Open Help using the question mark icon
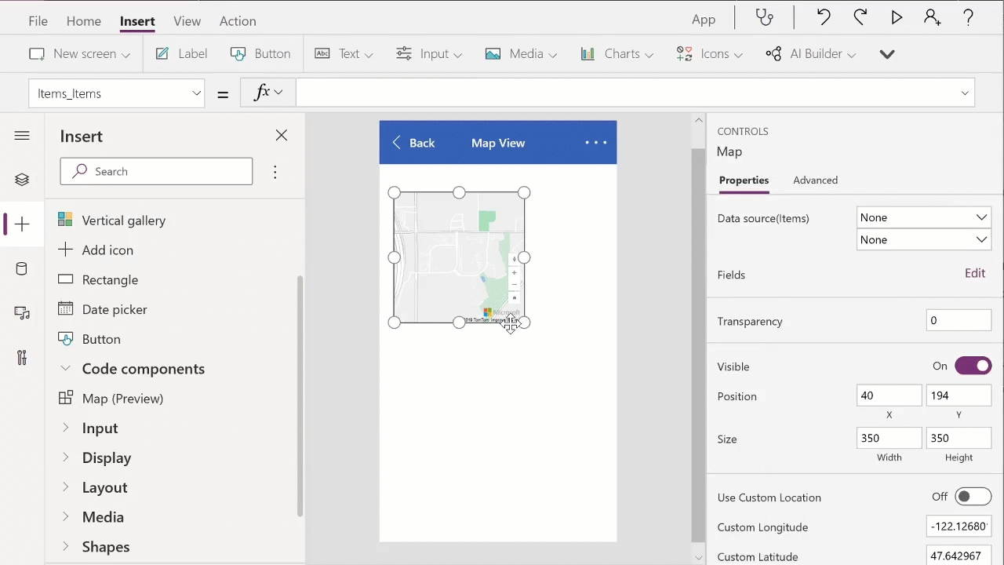The image size is (1004, 565). click(969, 17)
